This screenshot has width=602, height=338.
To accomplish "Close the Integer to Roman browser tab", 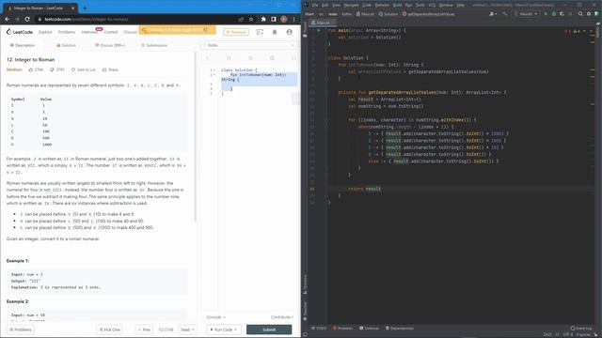I will click(73, 8).
